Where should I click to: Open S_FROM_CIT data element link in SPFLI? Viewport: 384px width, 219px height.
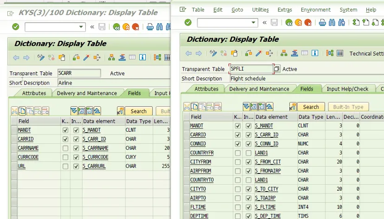pos(267,162)
